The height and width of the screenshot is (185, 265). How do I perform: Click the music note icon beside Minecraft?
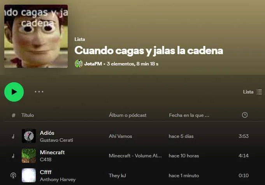coord(13,156)
